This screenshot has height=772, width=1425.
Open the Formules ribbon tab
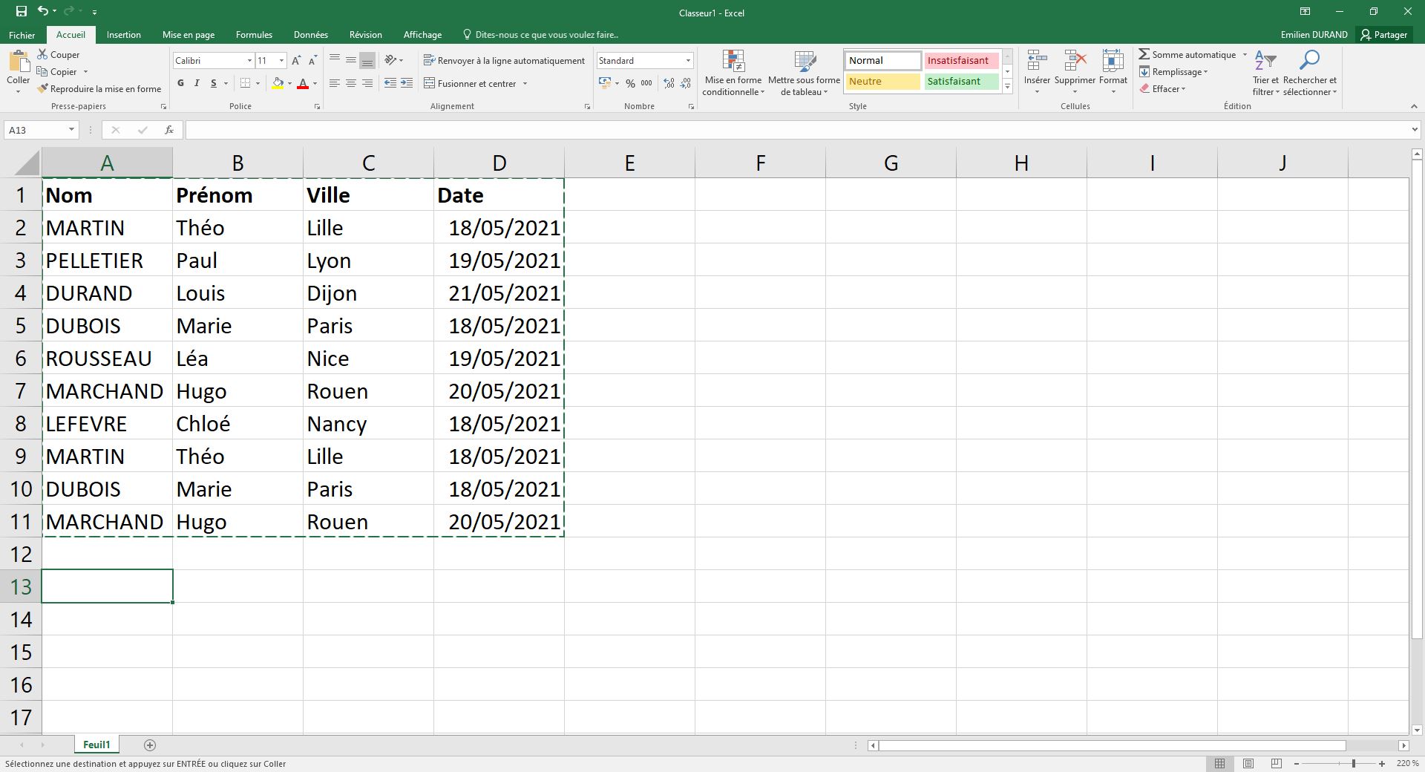click(254, 35)
